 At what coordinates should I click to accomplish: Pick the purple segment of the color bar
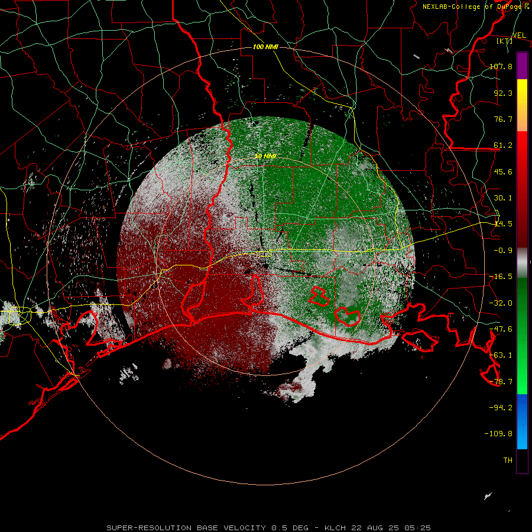[x=522, y=66]
